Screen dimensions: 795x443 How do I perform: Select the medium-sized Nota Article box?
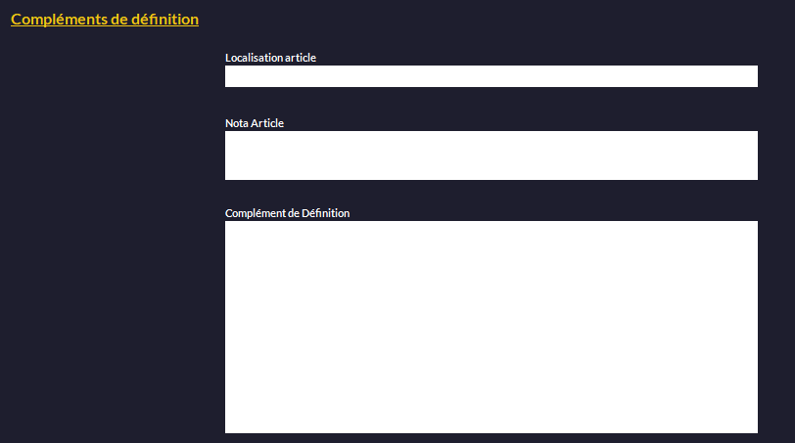(491, 155)
